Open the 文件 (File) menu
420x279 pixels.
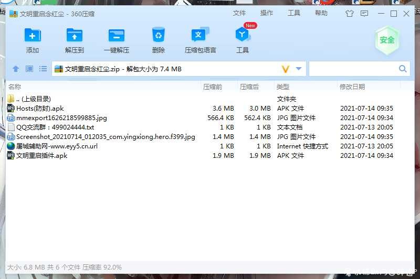coord(239,13)
